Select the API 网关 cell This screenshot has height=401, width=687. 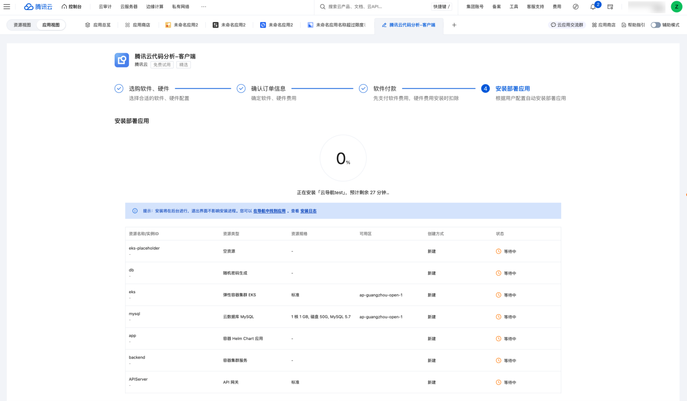(x=231, y=383)
